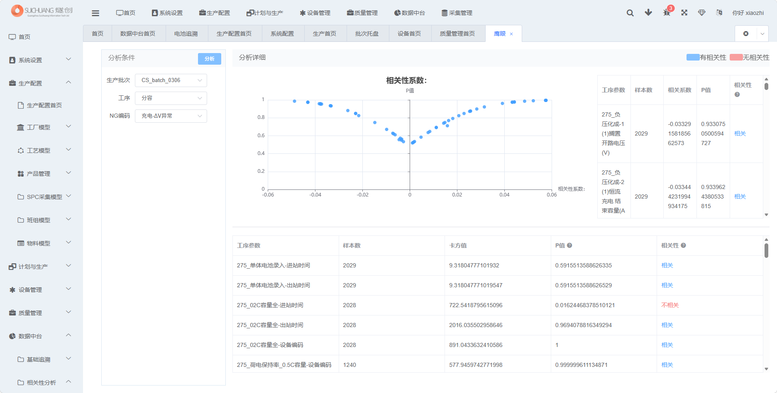The height and width of the screenshot is (393, 777).
Task: Toggle the blue 有相关性 legend swatch
Action: [x=693, y=57]
